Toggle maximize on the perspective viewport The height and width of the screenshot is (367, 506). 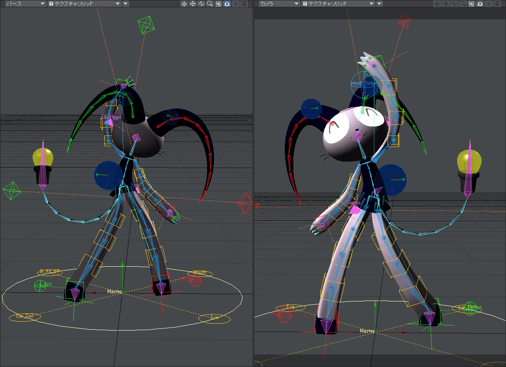coord(218,4)
